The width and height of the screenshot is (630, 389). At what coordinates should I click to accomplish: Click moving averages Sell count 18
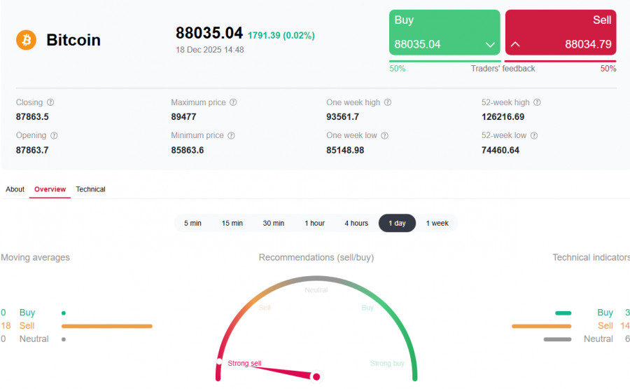pyautogui.click(x=6, y=326)
